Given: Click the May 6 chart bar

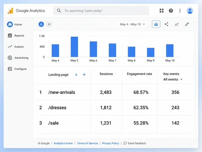Looking at the screenshot, I should 93,49.
